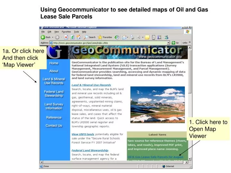Open the Edit menu

(49, 32)
